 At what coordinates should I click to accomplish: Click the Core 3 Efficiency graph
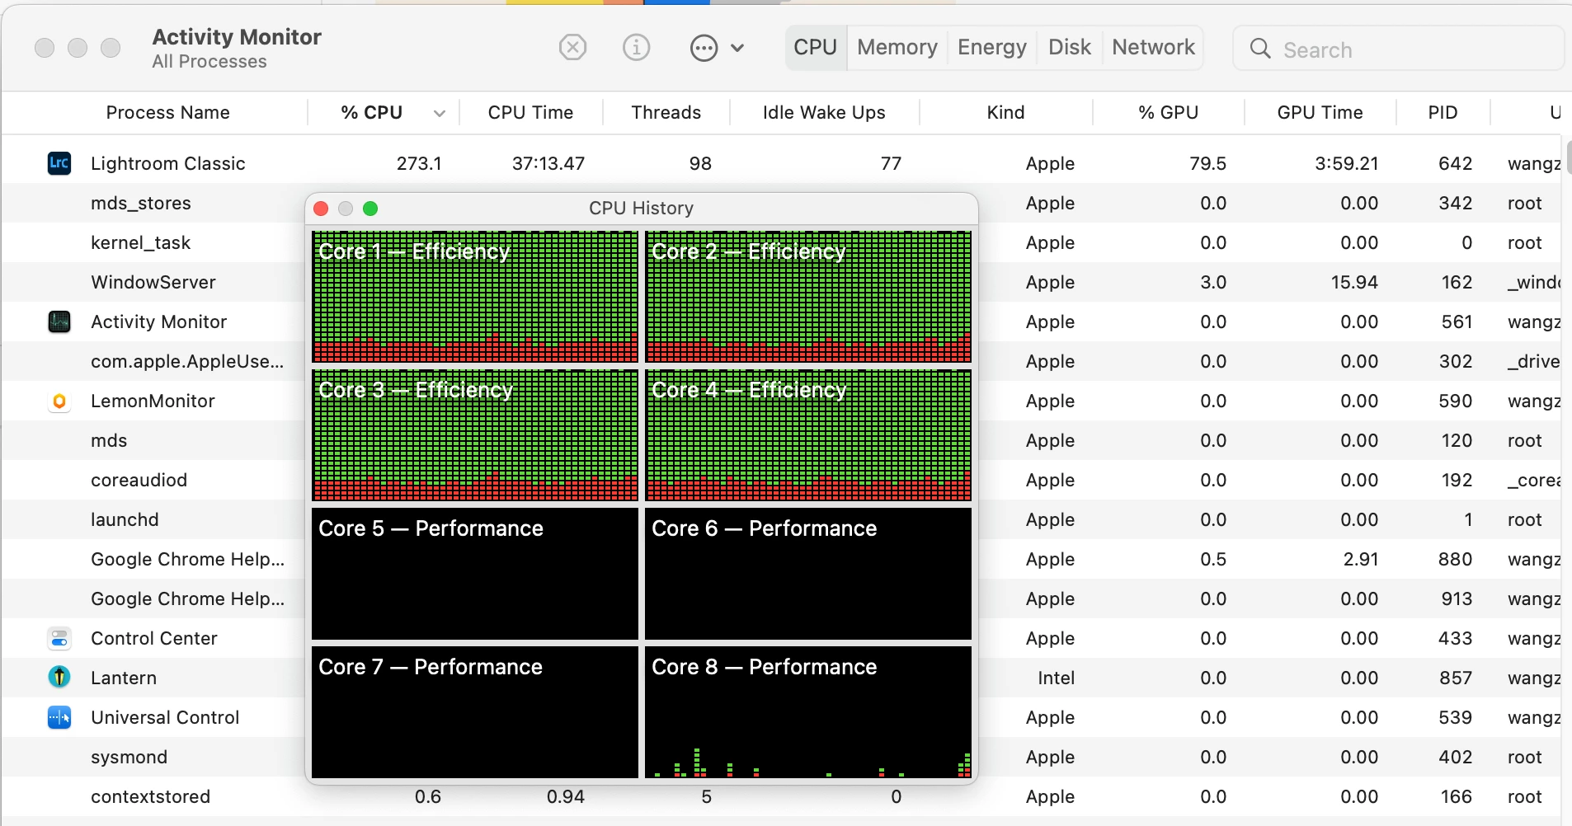point(475,435)
